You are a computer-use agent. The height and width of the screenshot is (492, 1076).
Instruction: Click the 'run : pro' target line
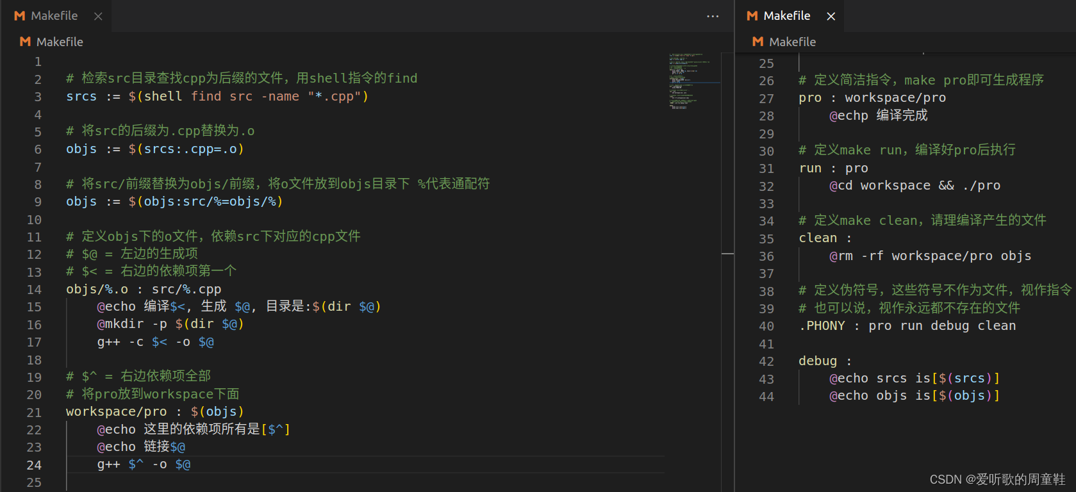[x=833, y=168]
